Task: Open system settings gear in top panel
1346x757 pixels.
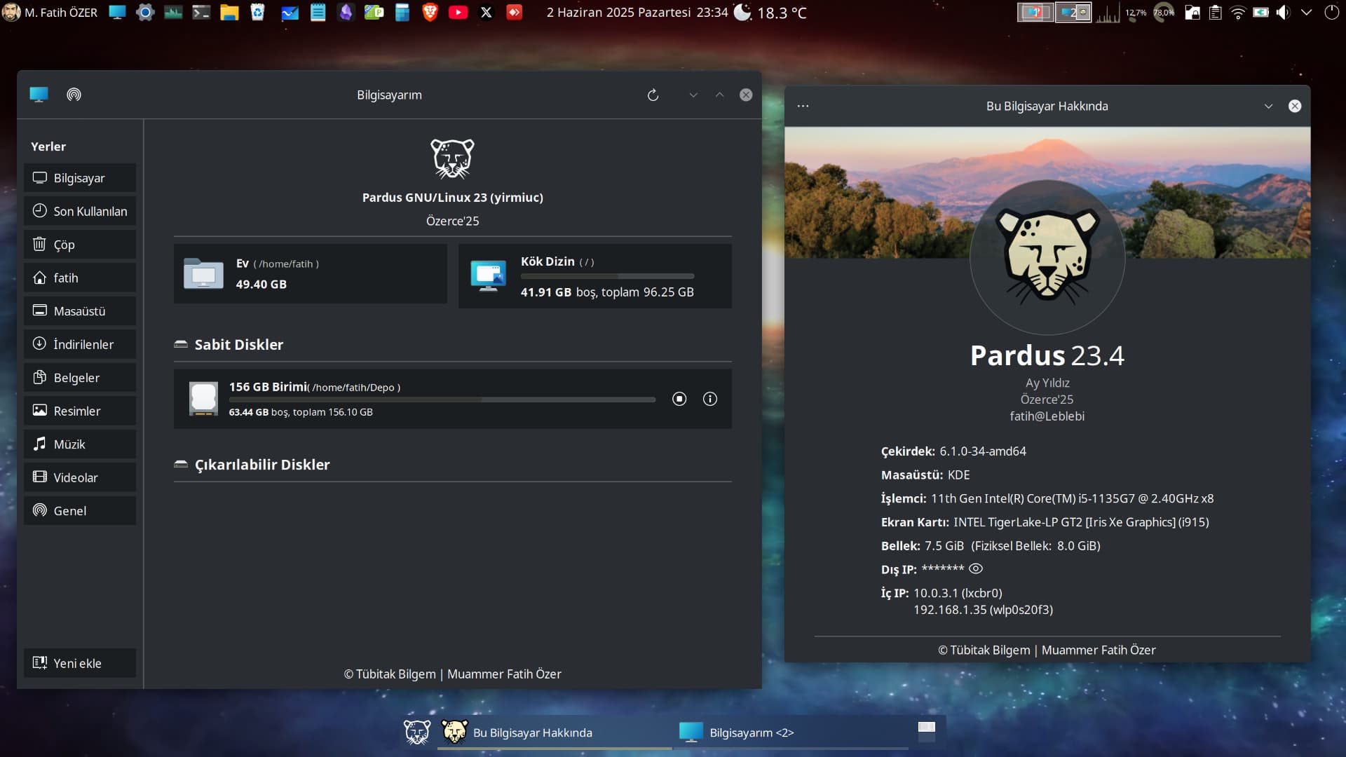Action: pyautogui.click(x=145, y=13)
